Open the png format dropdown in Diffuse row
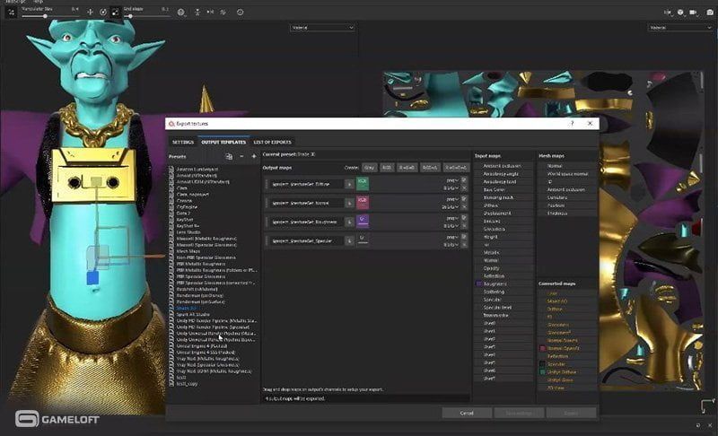Image resolution: width=718 pixels, height=436 pixels. [x=452, y=180]
